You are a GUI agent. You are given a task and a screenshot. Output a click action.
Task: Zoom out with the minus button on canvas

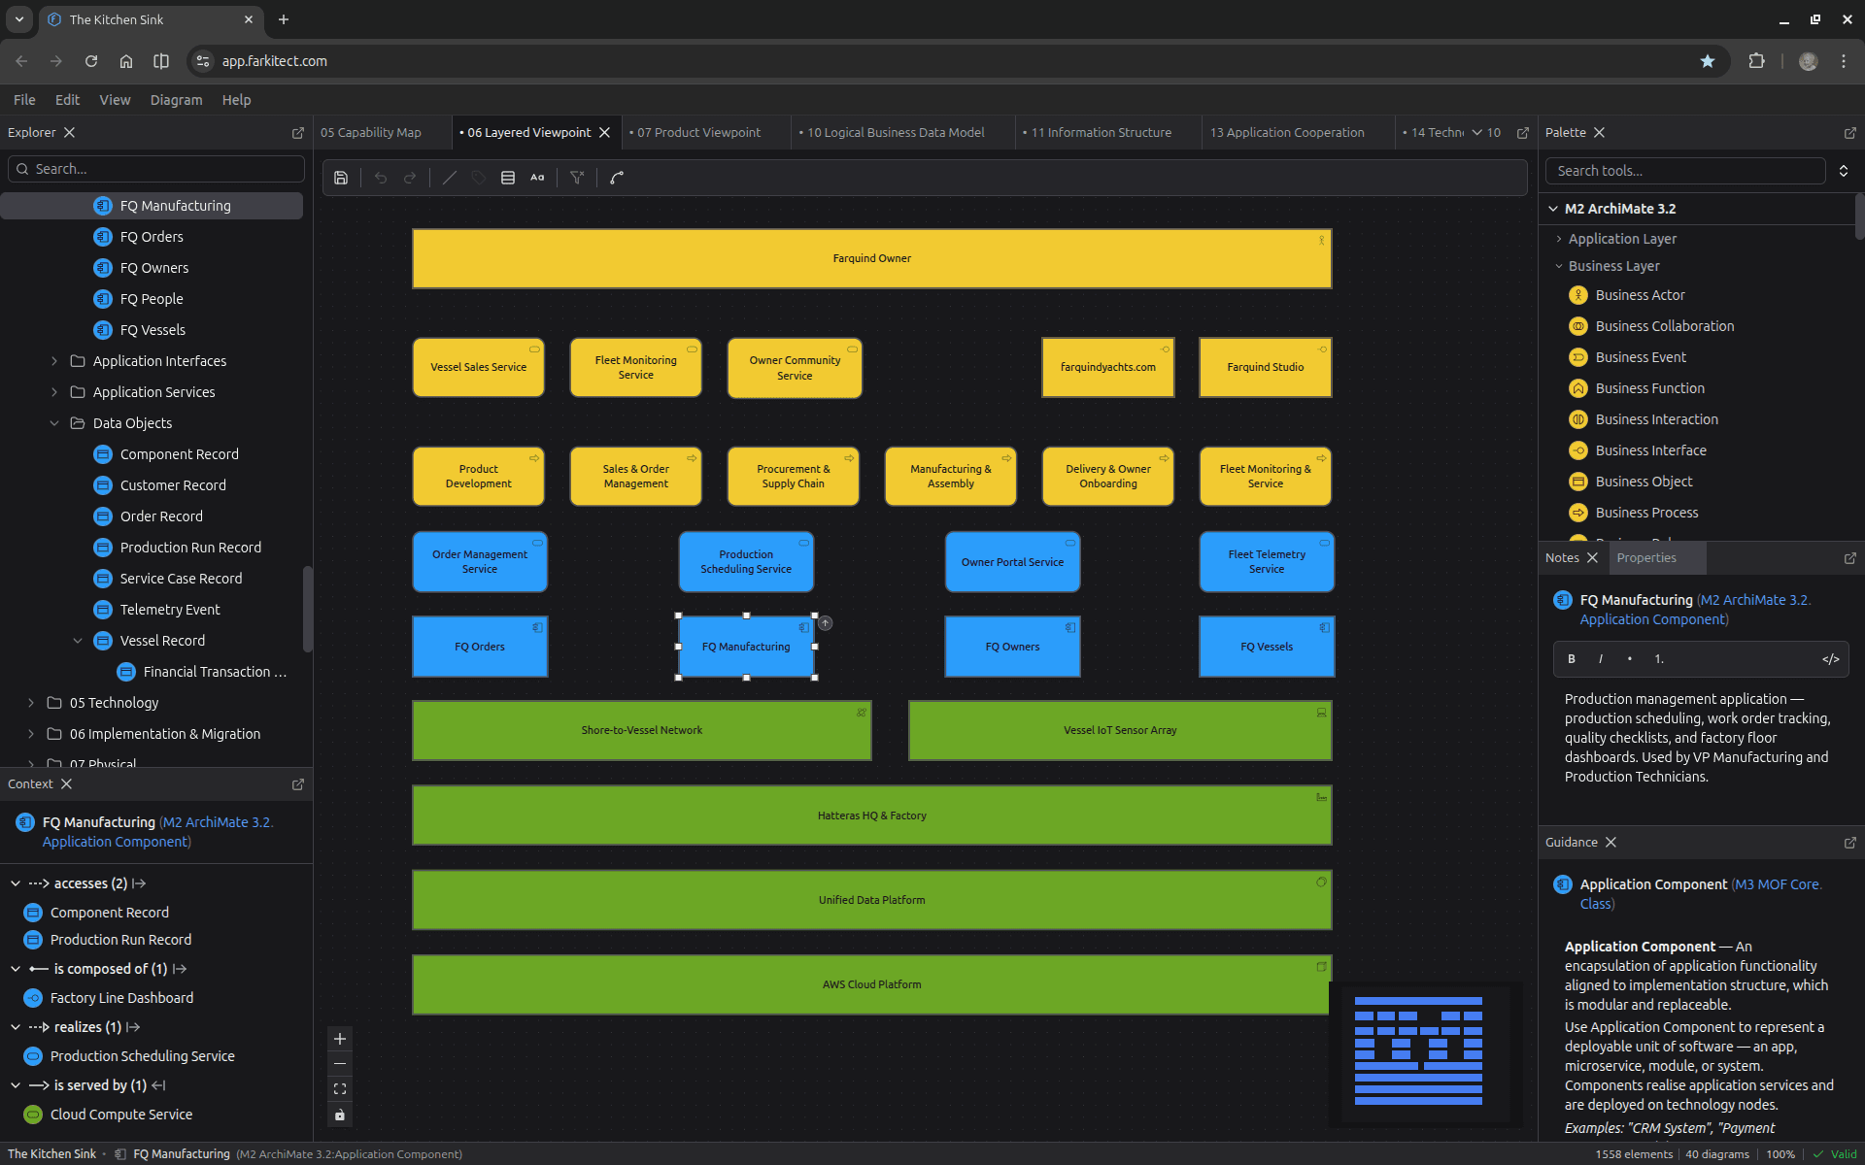[x=340, y=1064]
